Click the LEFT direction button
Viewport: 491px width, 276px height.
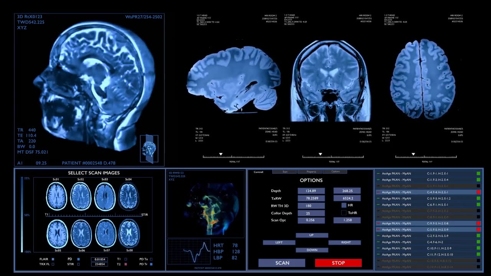tap(279, 242)
